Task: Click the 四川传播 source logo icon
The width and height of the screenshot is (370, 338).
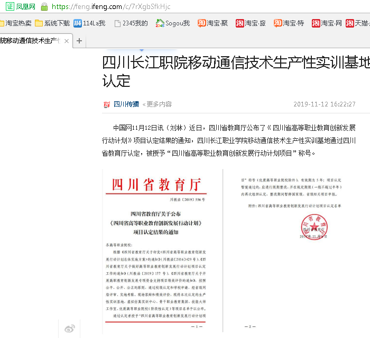Action: [x=107, y=104]
